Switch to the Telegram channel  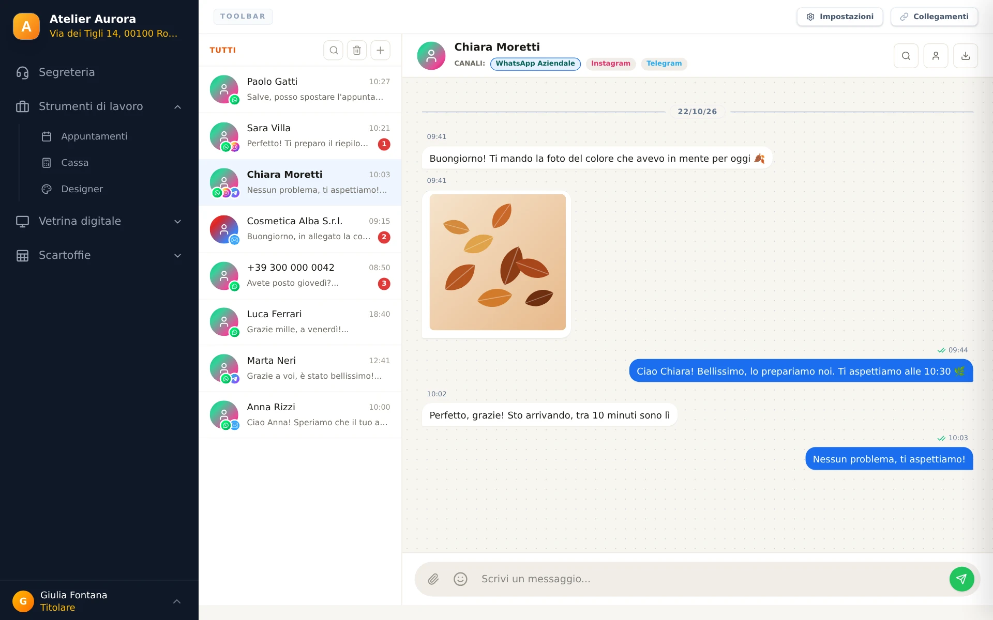664,64
